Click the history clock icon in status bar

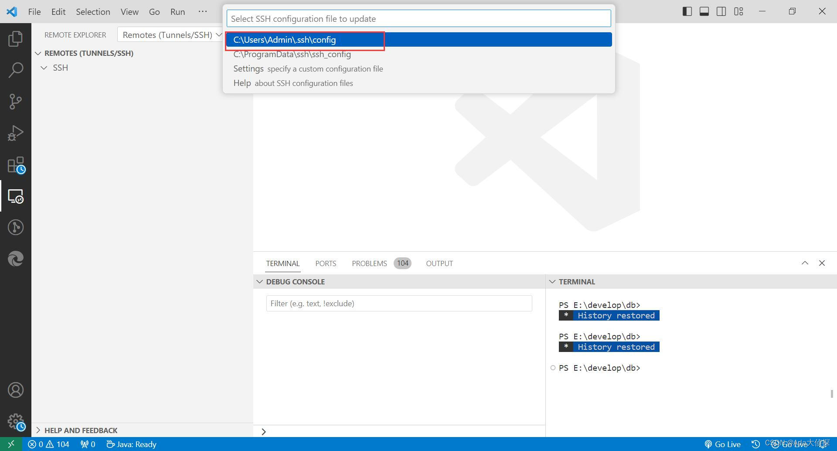pyautogui.click(x=755, y=444)
